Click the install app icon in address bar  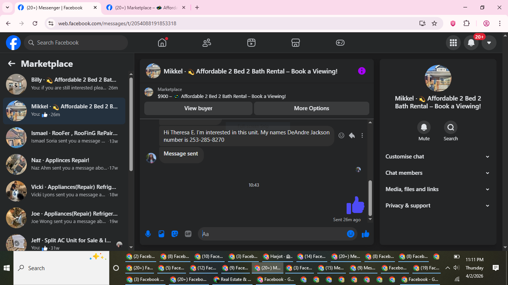click(422, 23)
